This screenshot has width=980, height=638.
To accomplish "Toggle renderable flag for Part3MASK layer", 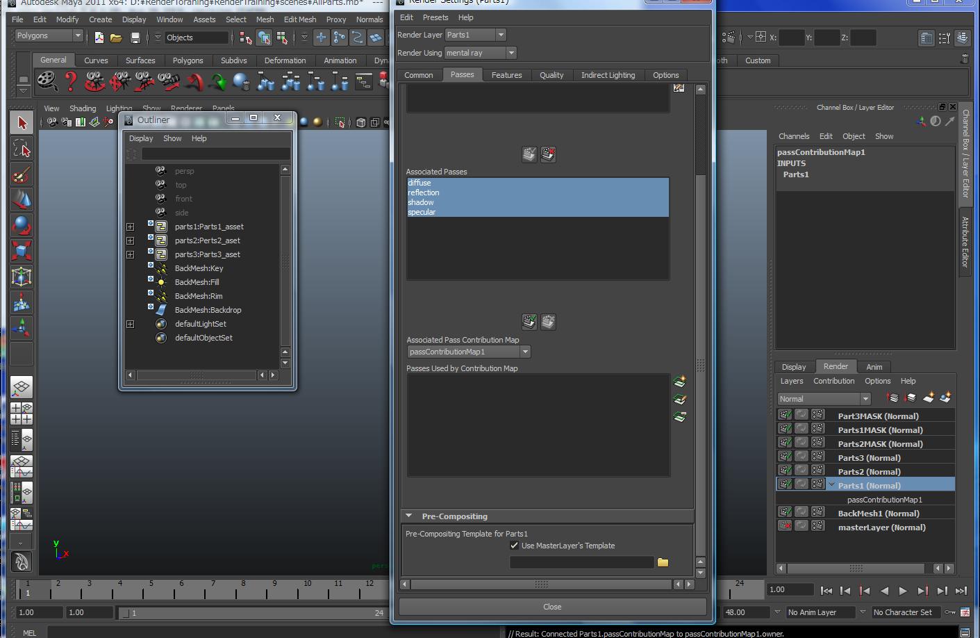I will tap(785, 415).
